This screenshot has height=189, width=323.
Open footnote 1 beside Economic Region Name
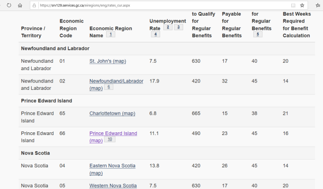111,34
